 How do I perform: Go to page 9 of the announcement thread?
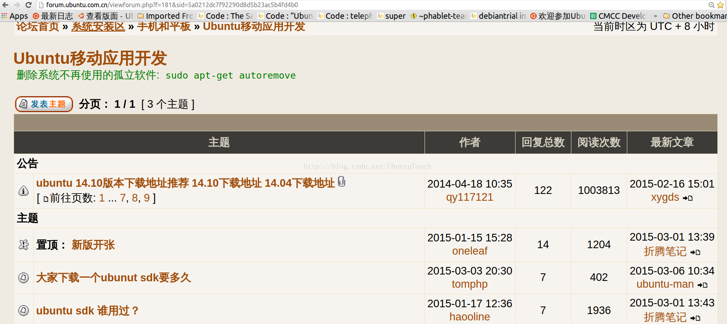coord(147,198)
